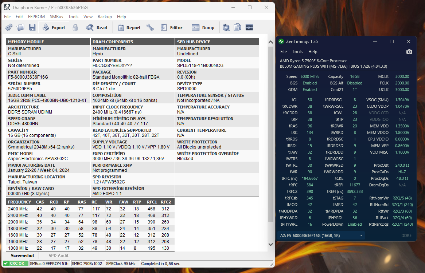Click the Speed 6000 MT/s value
This screenshot has width=425, height=273.
pos(309,76)
